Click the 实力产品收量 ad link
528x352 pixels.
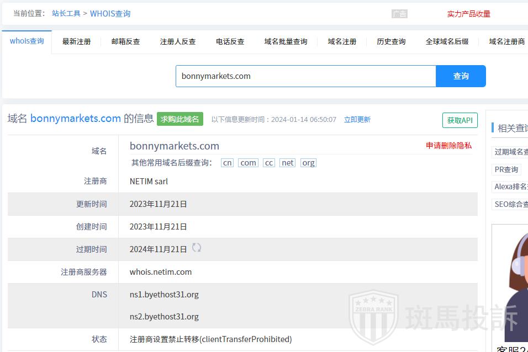(x=468, y=14)
